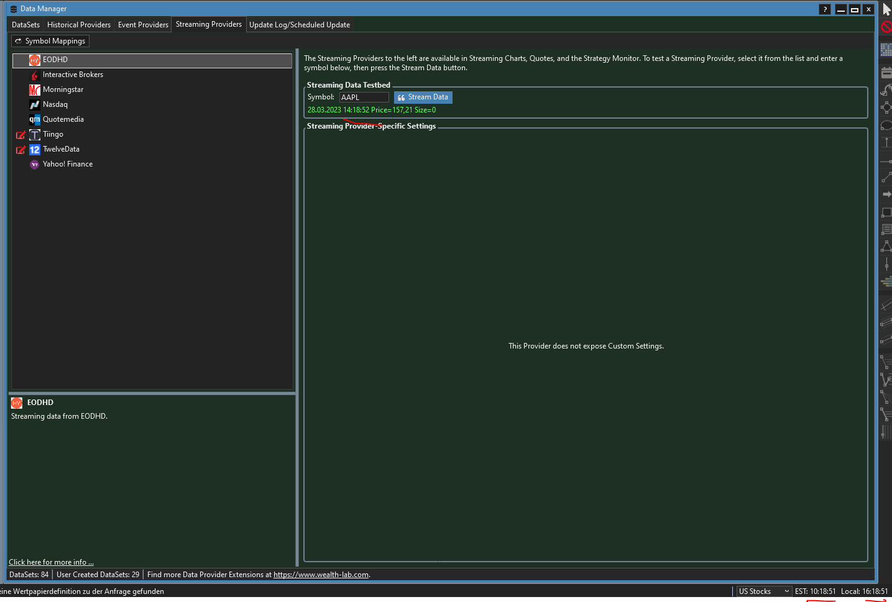Screen dimensions: 892x602
Task: Click the Morningstar logo icon
Action: (x=35, y=90)
